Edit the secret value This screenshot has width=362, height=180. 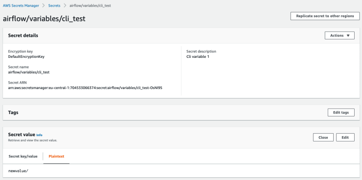pos(345,137)
